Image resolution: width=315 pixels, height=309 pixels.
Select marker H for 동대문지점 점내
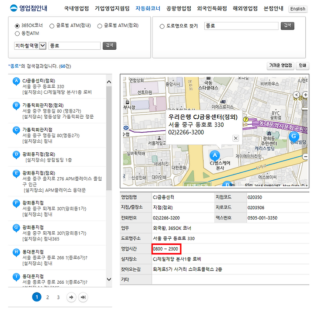[16, 252]
